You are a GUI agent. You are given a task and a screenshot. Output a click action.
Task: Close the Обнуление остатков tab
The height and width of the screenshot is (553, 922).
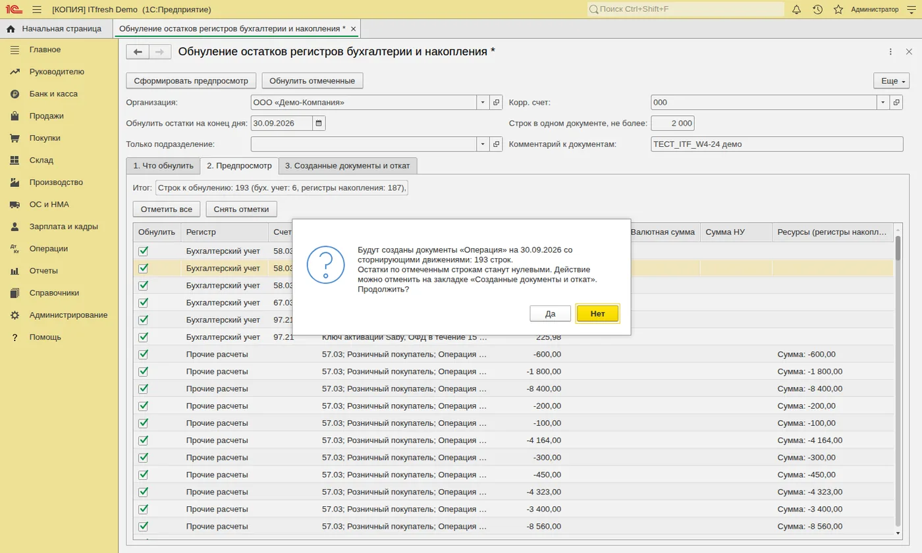354,29
